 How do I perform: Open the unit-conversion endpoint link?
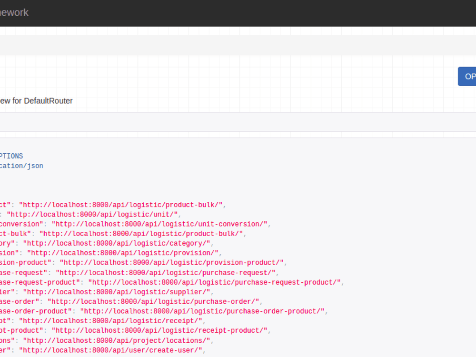(159, 224)
